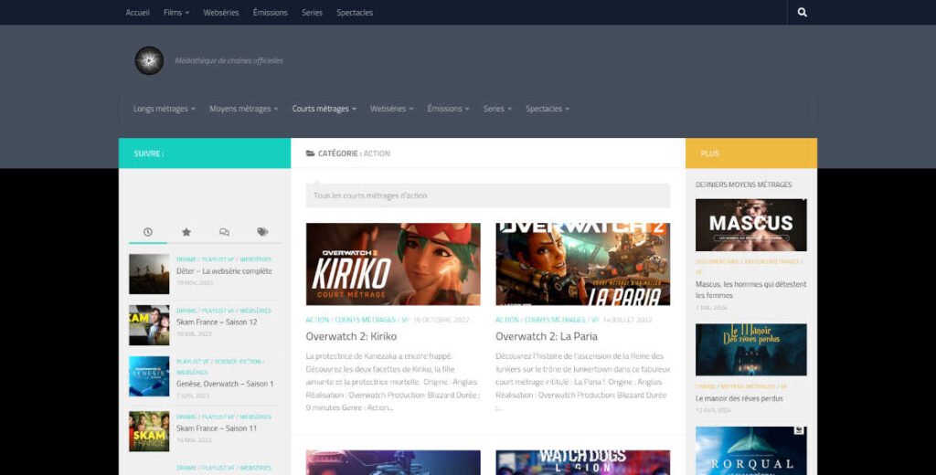Select the recent posts clock tab
This screenshot has height=475, width=936.
[148, 232]
